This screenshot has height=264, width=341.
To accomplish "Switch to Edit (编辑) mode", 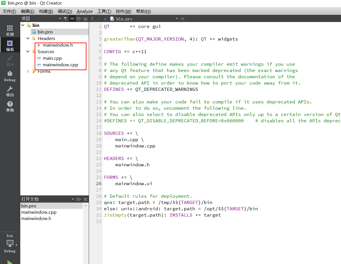I will click(10, 45).
